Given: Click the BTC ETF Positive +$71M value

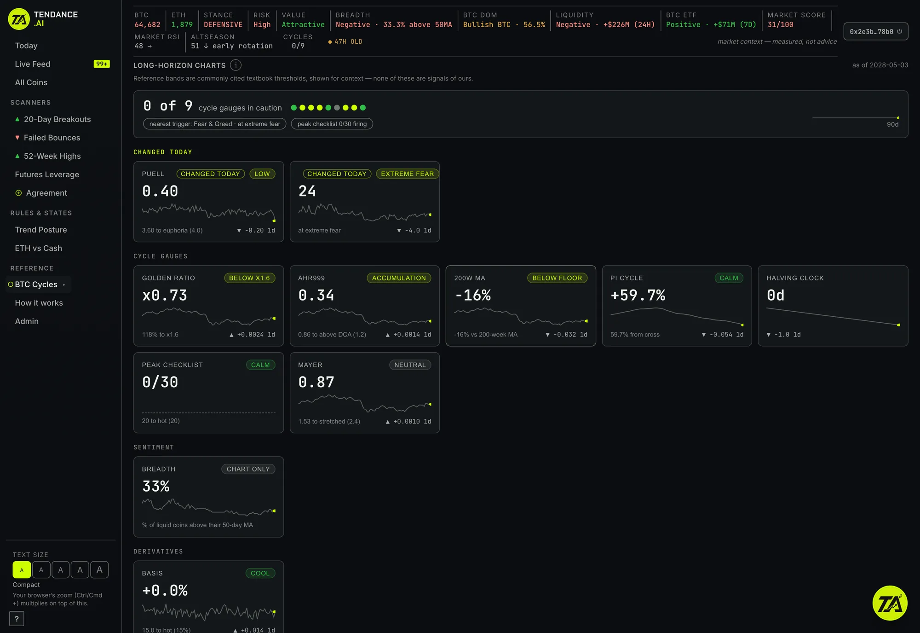Looking at the screenshot, I should click(x=711, y=25).
